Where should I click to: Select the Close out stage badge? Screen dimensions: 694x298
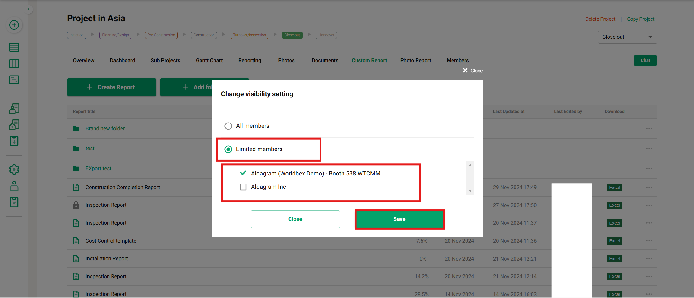pyautogui.click(x=292, y=35)
